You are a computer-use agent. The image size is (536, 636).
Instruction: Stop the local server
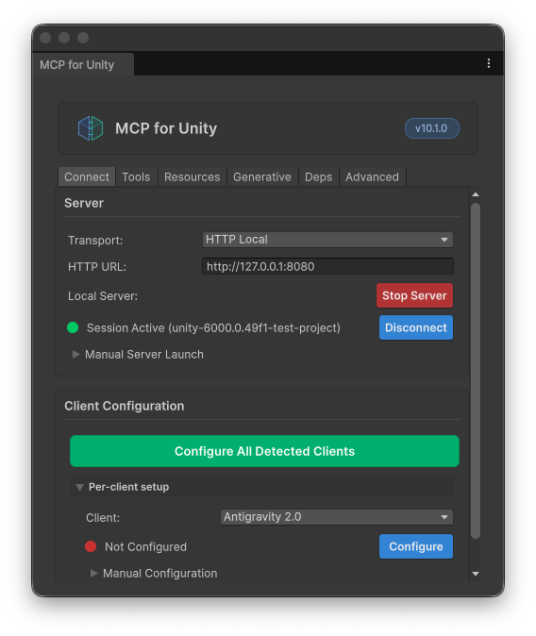[414, 295]
